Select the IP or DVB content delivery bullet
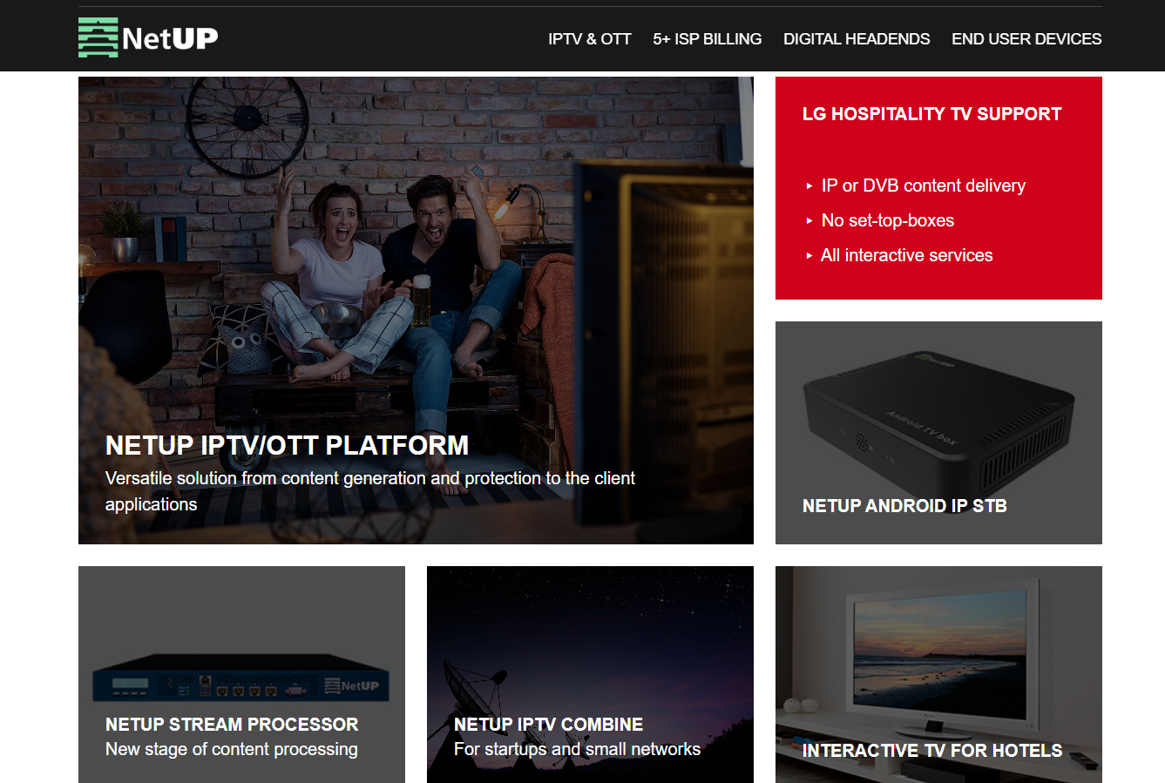1165x783 pixels. pyautogui.click(x=923, y=186)
